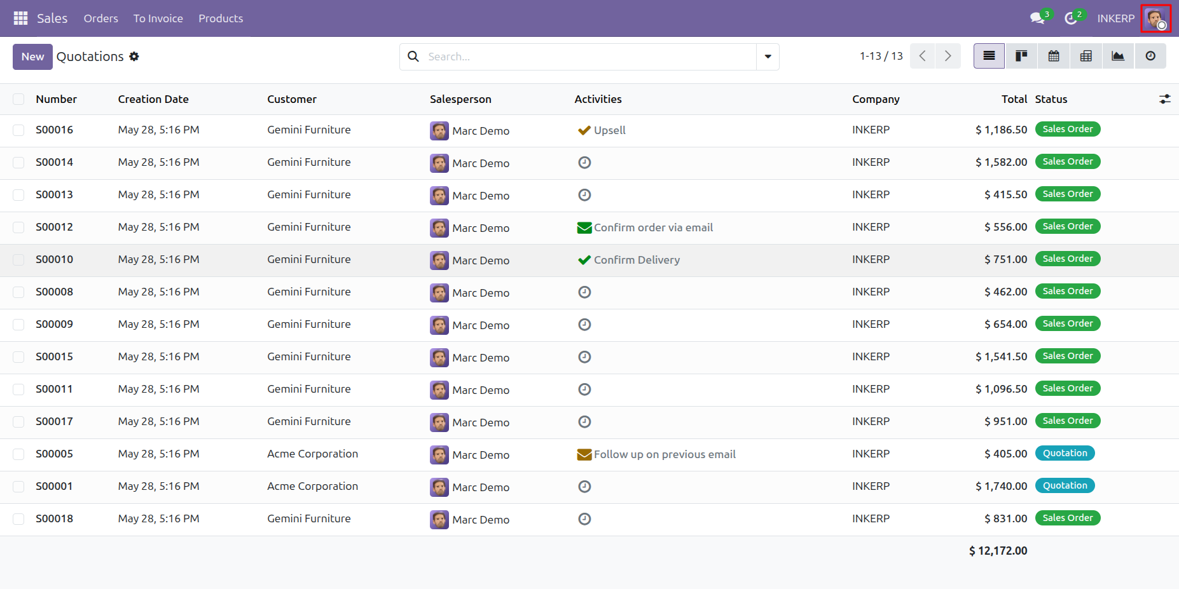This screenshot has width=1179, height=589.
Task: Check the box for S00018
Action: [18, 519]
